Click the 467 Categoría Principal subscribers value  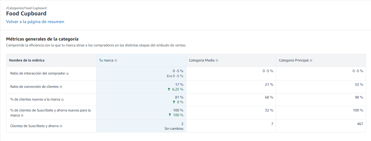click(360, 124)
